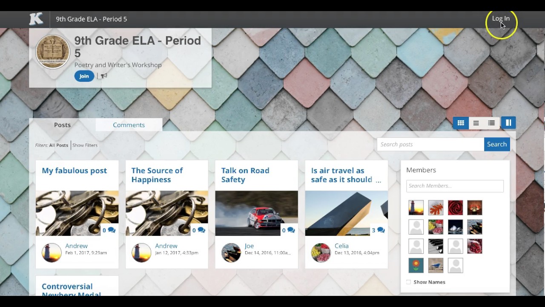The width and height of the screenshot is (545, 307).
Task: Select the compact list view icon
Action: point(491,123)
